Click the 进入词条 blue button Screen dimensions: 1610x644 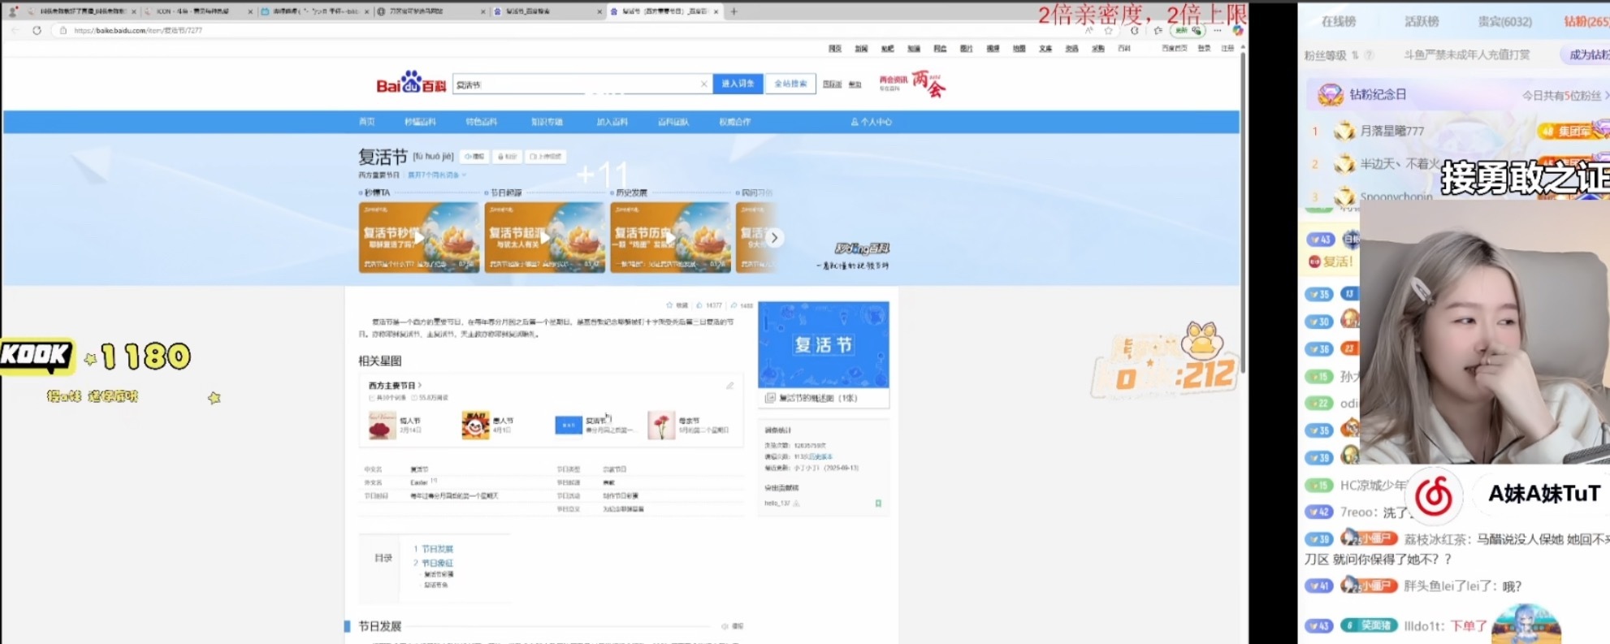pyautogui.click(x=738, y=84)
